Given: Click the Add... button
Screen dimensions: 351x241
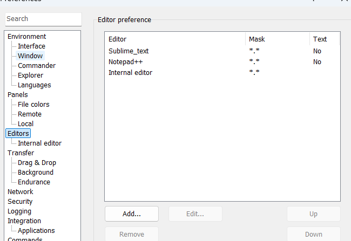Looking at the screenshot, I should 131,214.
